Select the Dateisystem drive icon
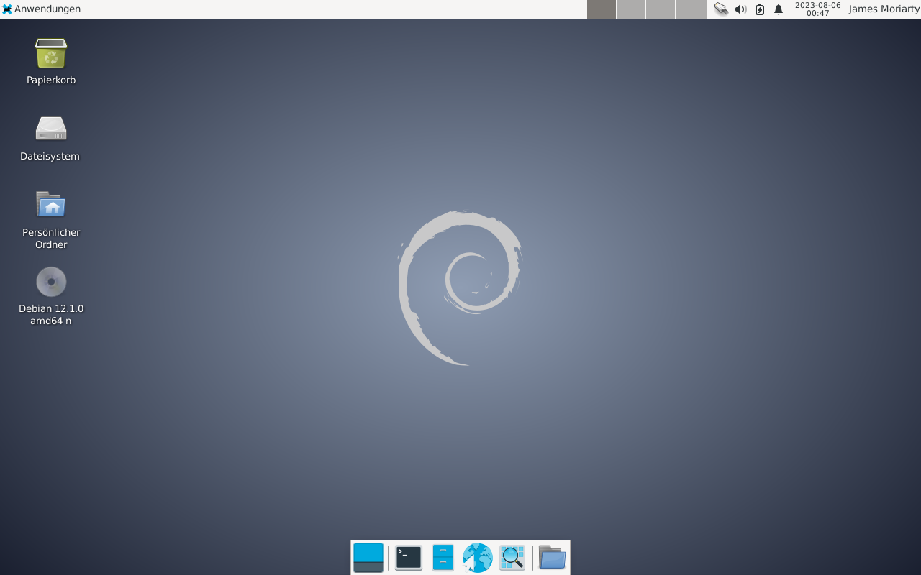 [51, 129]
